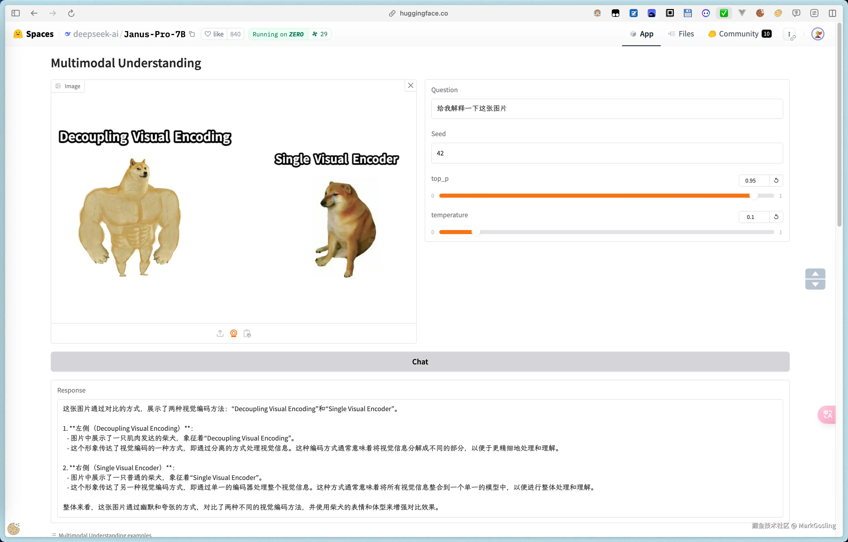The width and height of the screenshot is (848, 542).
Task: Open the three-dot options menu
Action: (789, 34)
